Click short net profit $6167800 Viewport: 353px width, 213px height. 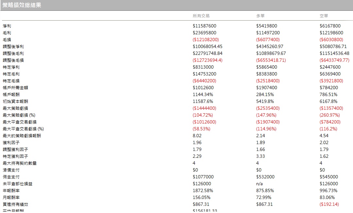click(330, 26)
